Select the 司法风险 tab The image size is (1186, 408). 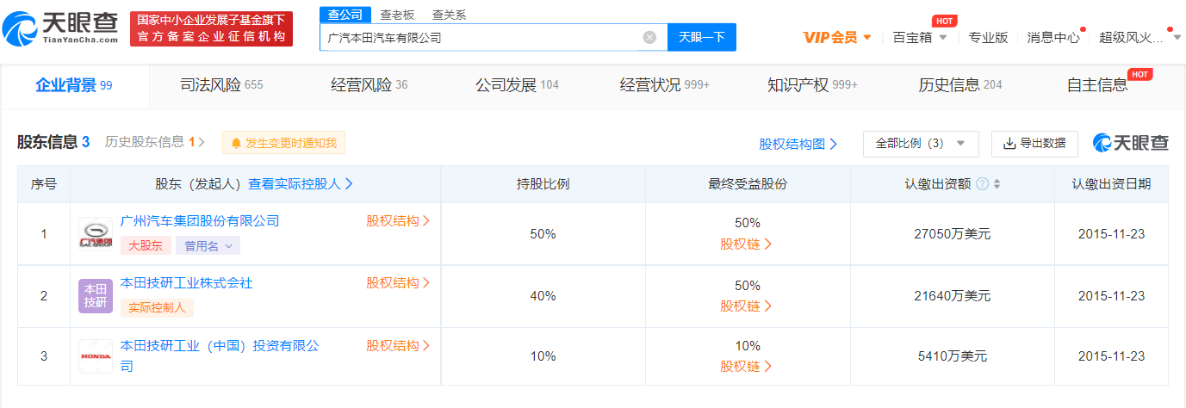pos(221,85)
